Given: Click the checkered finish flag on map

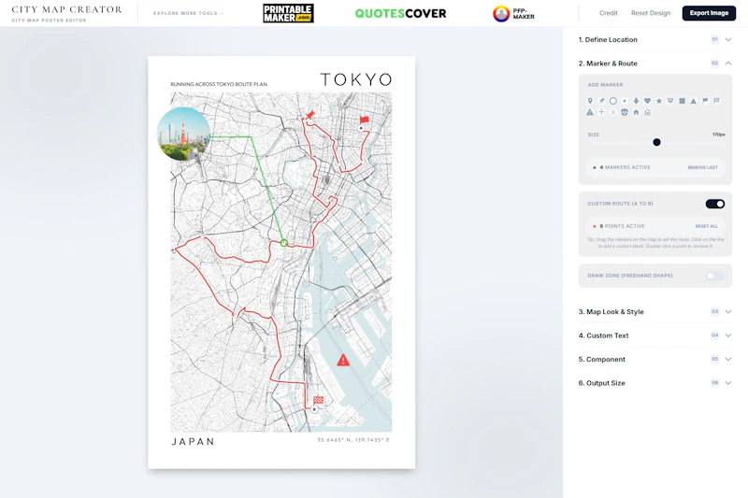Looking at the screenshot, I should (x=318, y=400).
